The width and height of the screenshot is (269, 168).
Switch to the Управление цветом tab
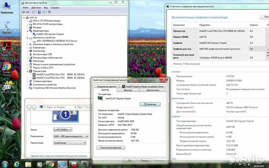pos(106,86)
